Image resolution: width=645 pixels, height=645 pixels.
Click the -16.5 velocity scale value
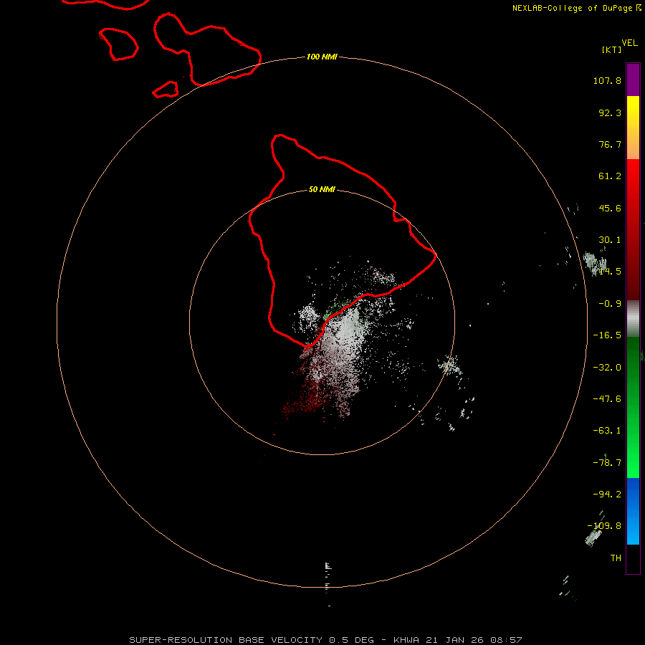[607, 335]
